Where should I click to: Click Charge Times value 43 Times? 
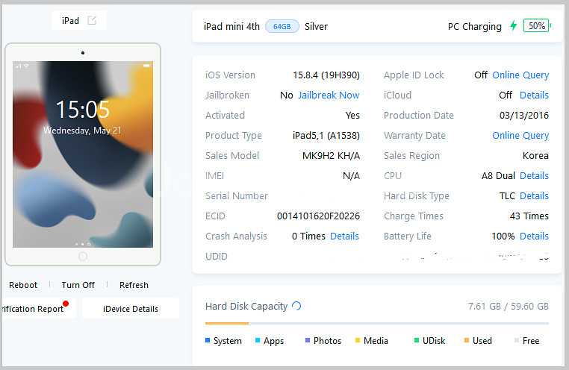(x=529, y=216)
